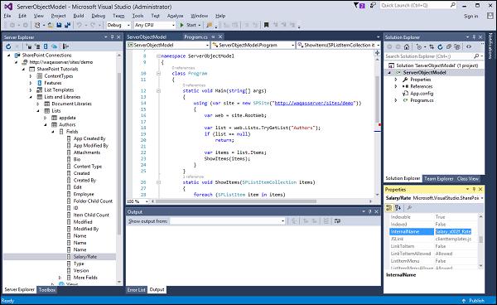Collapse the ShowItems method code region
The height and width of the screenshot is (305, 497).
coord(158,182)
